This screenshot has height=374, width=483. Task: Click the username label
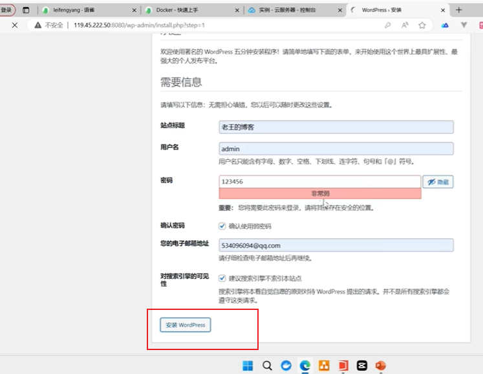tap(169, 147)
